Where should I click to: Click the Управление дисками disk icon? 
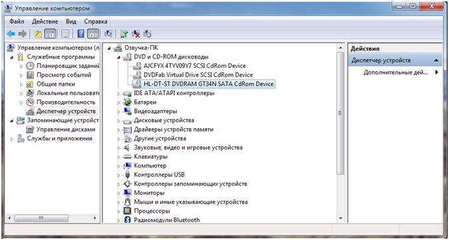(30, 129)
